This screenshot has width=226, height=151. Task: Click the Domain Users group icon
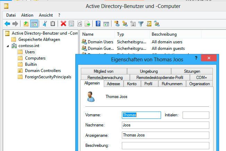[x=84, y=42]
